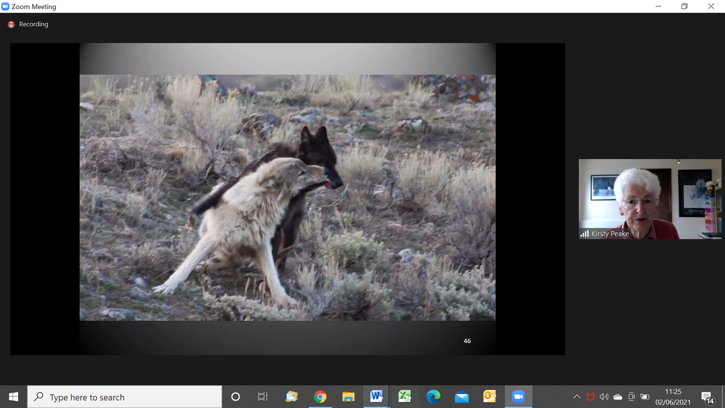
Task: Show hidden system tray icons
Action: coord(578,397)
